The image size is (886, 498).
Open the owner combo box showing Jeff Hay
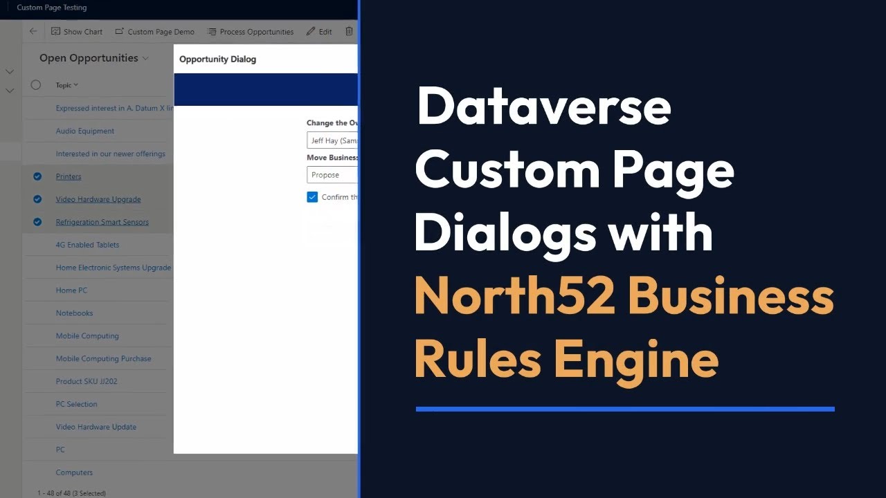coord(332,140)
